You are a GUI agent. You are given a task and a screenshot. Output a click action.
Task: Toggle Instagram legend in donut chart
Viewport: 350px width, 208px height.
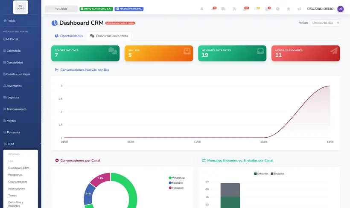point(176,188)
